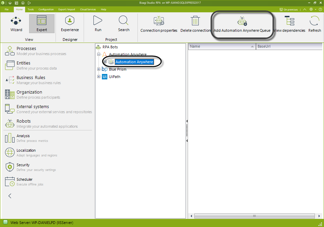Click Delete connection in the ribbon
The height and width of the screenshot is (227, 324).
195,24
